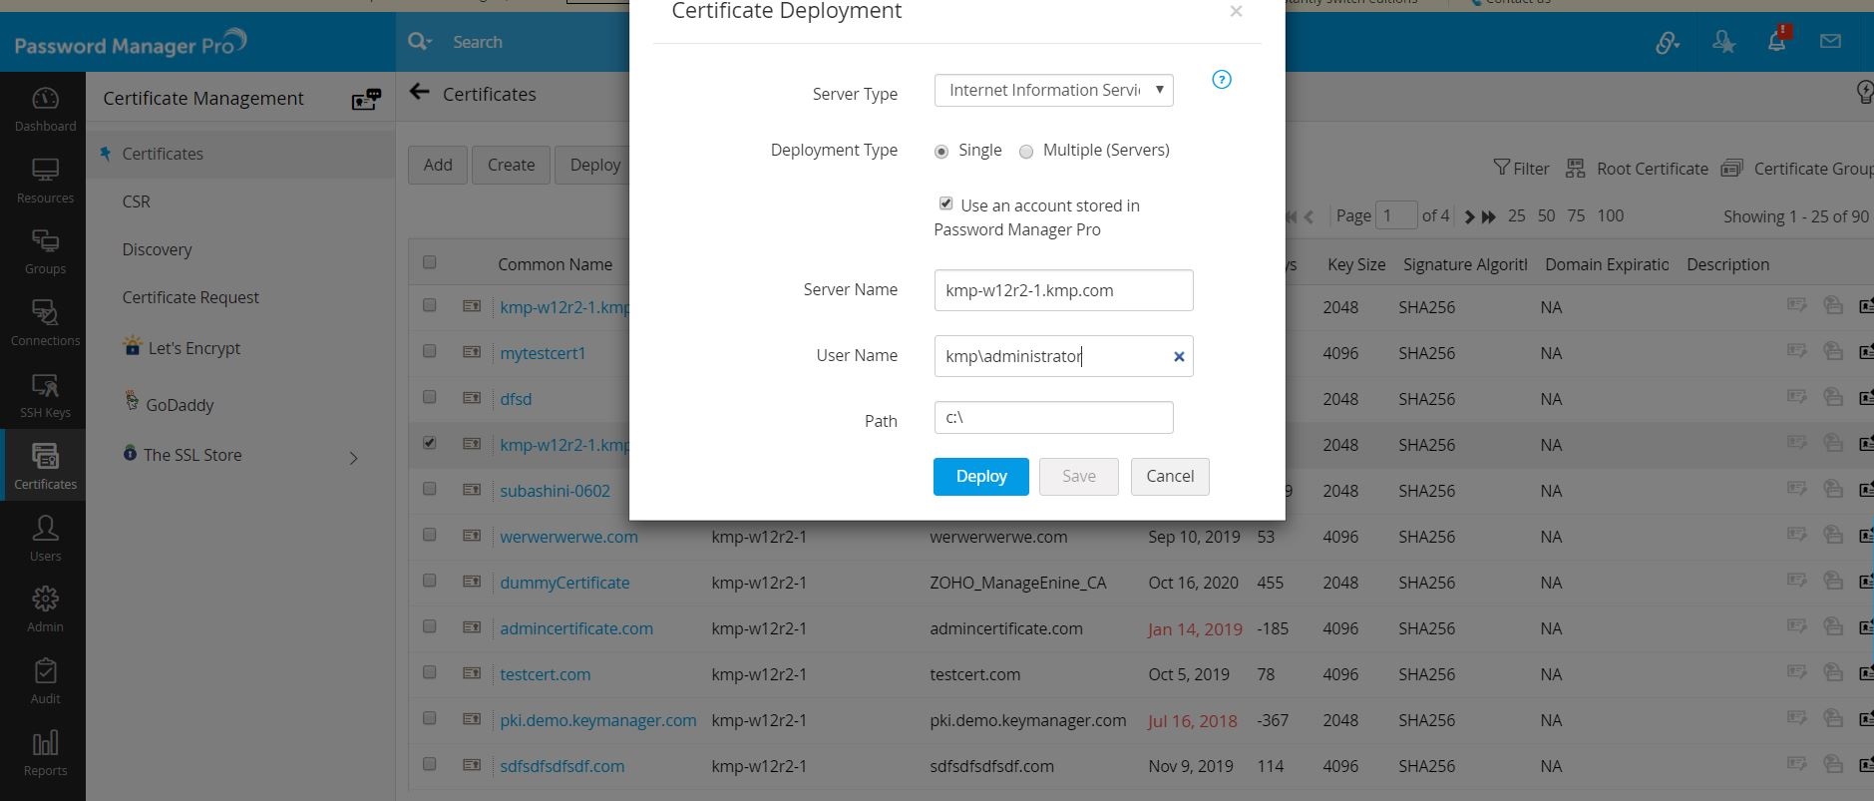
Task: Tick the checkbox for mytestcert1 row
Action: coord(430,351)
